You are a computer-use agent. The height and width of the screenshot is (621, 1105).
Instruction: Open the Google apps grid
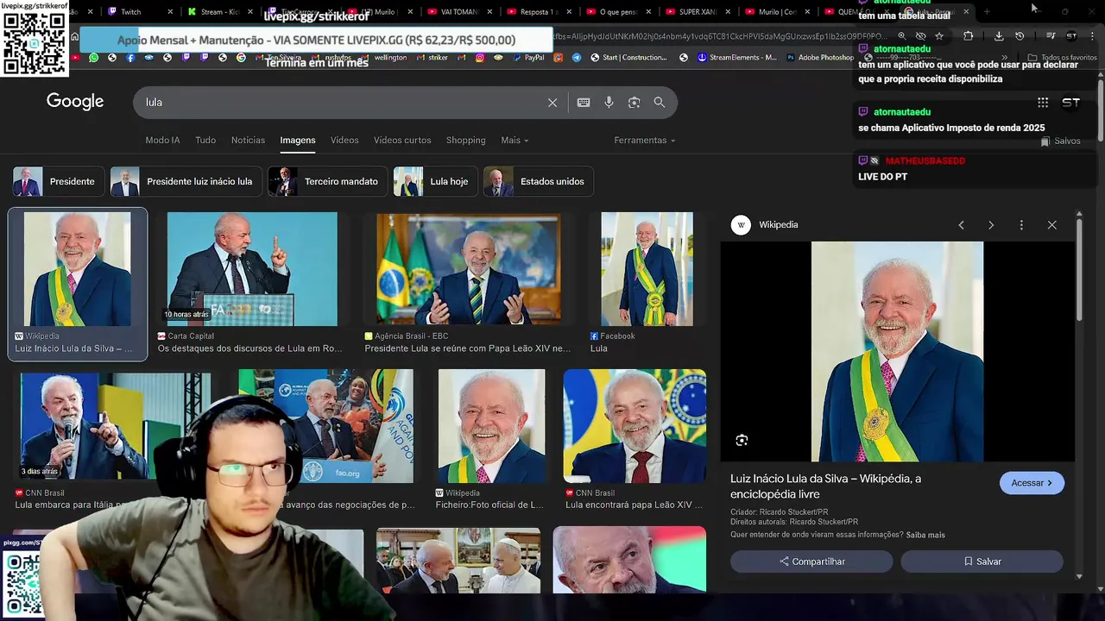pos(1043,103)
